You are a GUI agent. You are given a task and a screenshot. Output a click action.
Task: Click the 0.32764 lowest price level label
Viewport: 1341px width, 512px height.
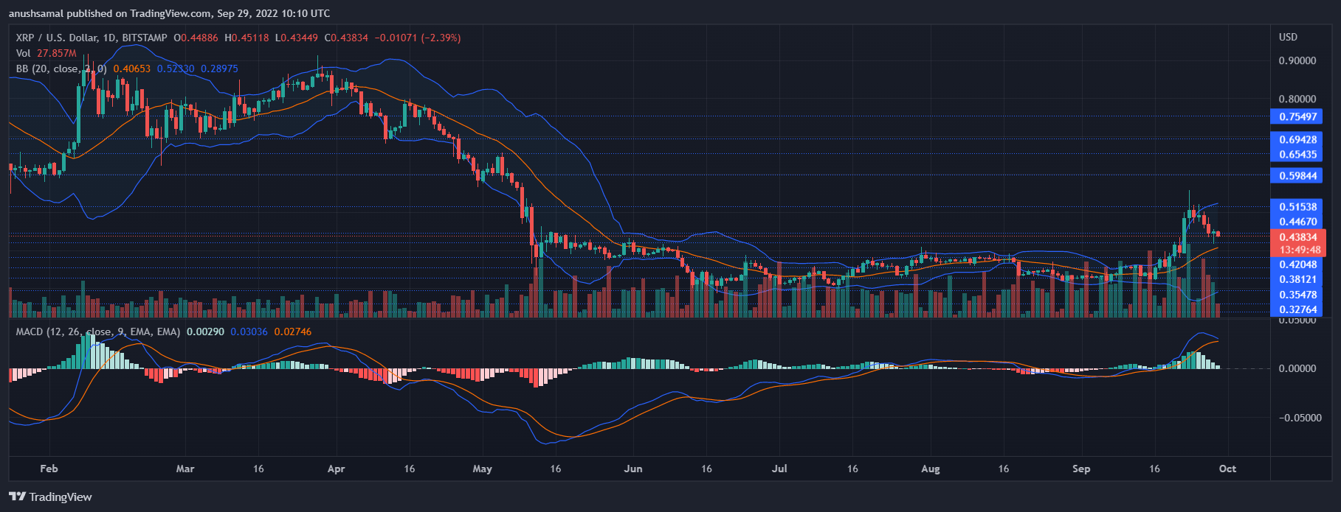click(1297, 309)
